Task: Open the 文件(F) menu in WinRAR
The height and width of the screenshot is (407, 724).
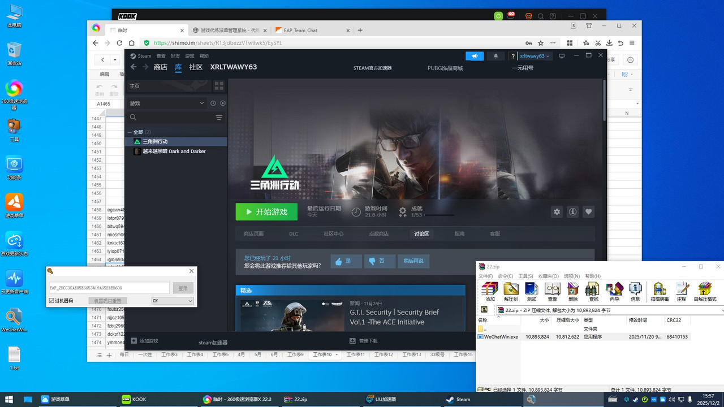Action: point(486,276)
